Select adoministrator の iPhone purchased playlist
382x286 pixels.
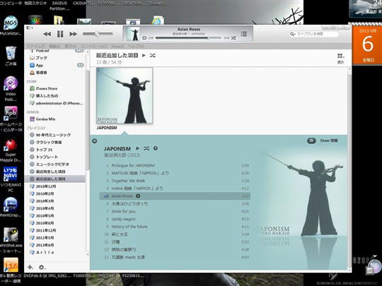pos(59,103)
